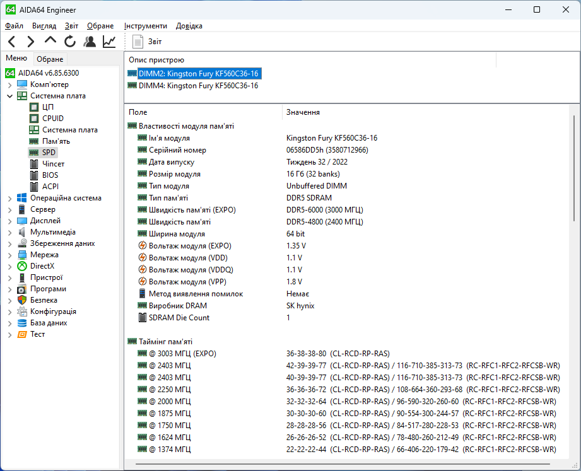Open the ACPI tree item
Image resolution: width=581 pixels, height=471 pixels.
click(x=50, y=187)
